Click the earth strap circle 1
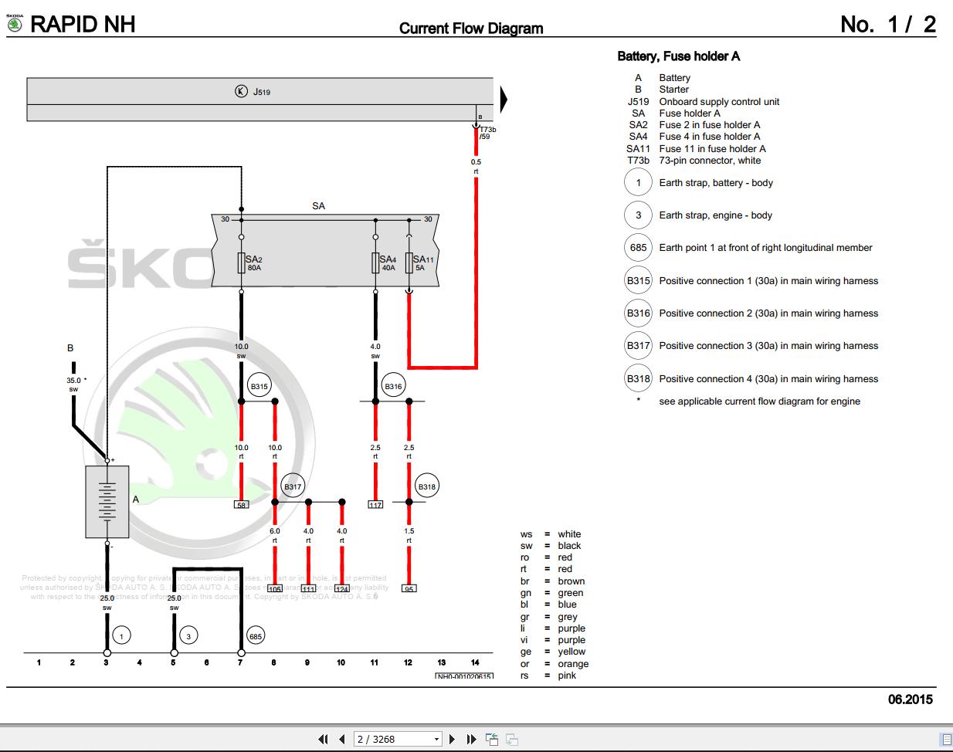The width and height of the screenshot is (953, 752). click(121, 635)
